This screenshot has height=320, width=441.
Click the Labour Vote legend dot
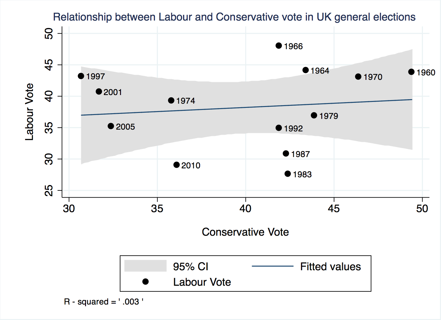(145, 282)
